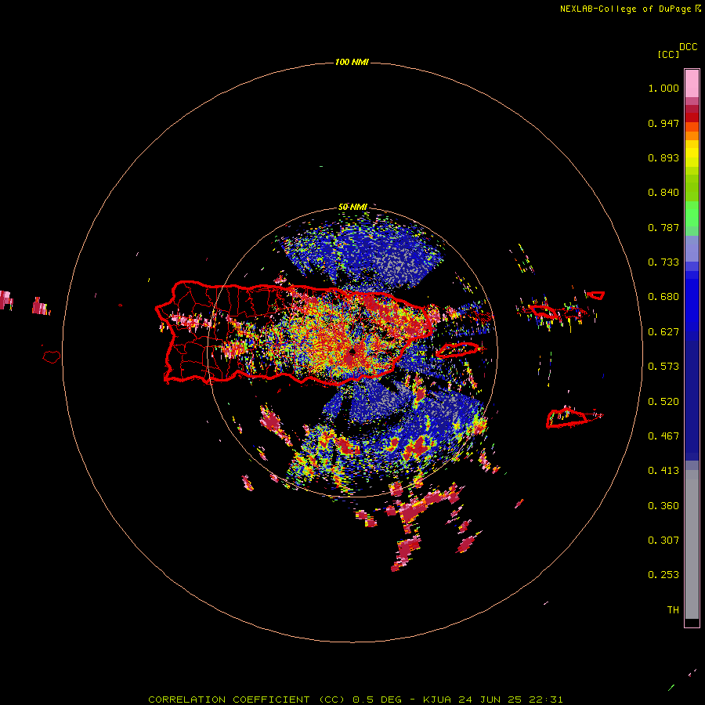Click the 1.000 value on color scale

coord(663,88)
